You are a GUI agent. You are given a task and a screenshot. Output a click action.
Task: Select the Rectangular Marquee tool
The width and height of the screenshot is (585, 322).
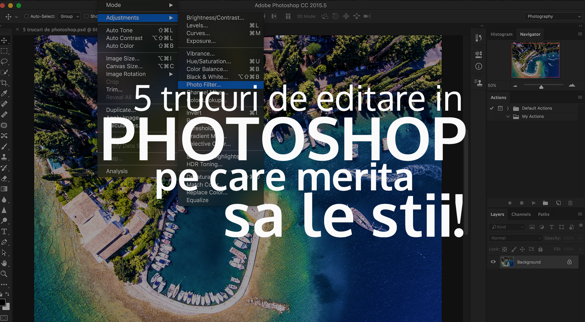coord(4,51)
